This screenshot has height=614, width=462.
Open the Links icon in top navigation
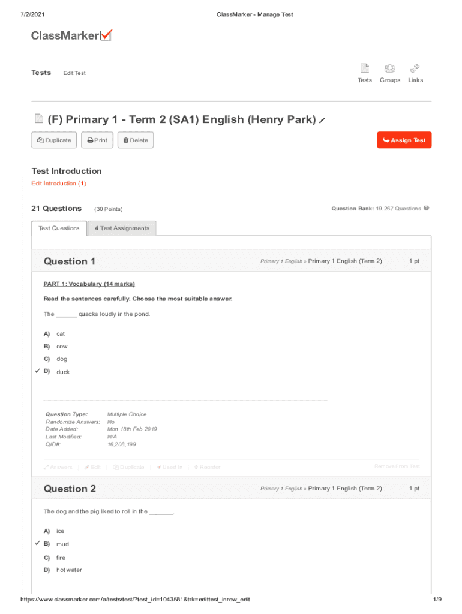click(x=415, y=73)
